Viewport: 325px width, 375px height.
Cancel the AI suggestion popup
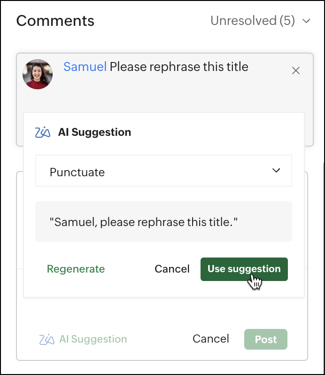[172, 269]
